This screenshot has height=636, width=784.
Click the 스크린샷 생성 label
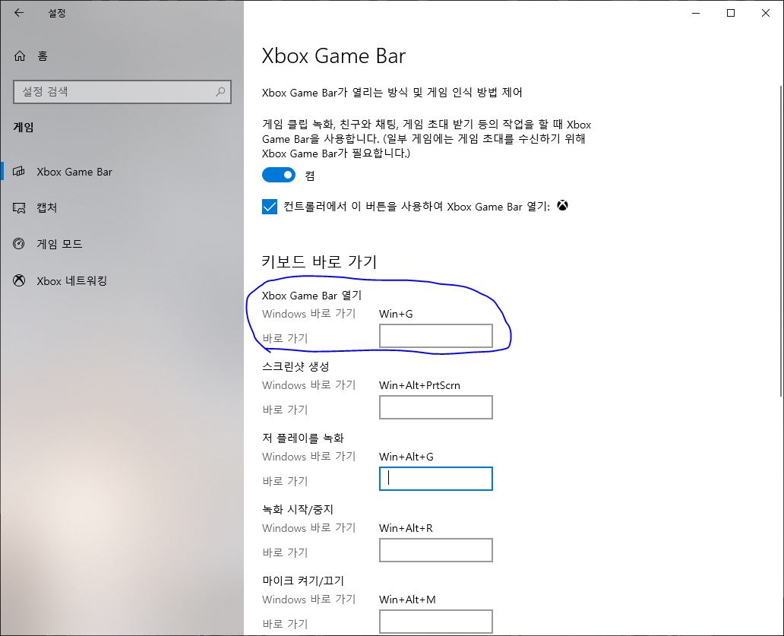tap(296, 367)
